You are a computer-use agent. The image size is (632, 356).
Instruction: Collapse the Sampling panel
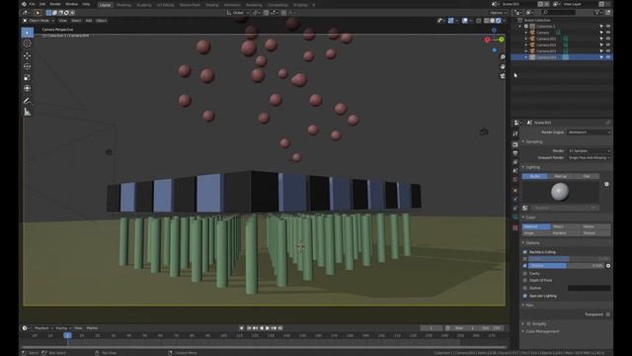pyautogui.click(x=533, y=141)
